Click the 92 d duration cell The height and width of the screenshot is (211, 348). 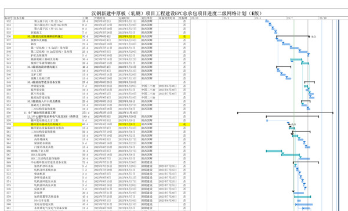click(x=85, y=37)
